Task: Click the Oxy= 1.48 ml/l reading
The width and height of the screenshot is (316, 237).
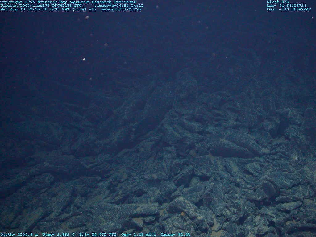Action: pyautogui.click(x=139, y=235)
